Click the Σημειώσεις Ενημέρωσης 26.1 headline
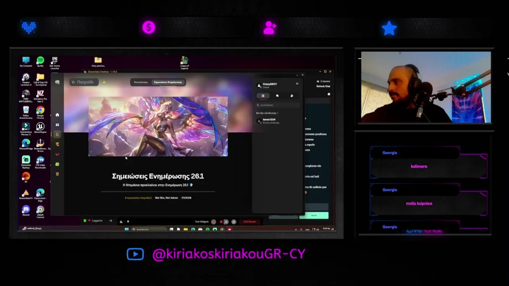Viewport: 509px width, 286px height. [158, 176]
